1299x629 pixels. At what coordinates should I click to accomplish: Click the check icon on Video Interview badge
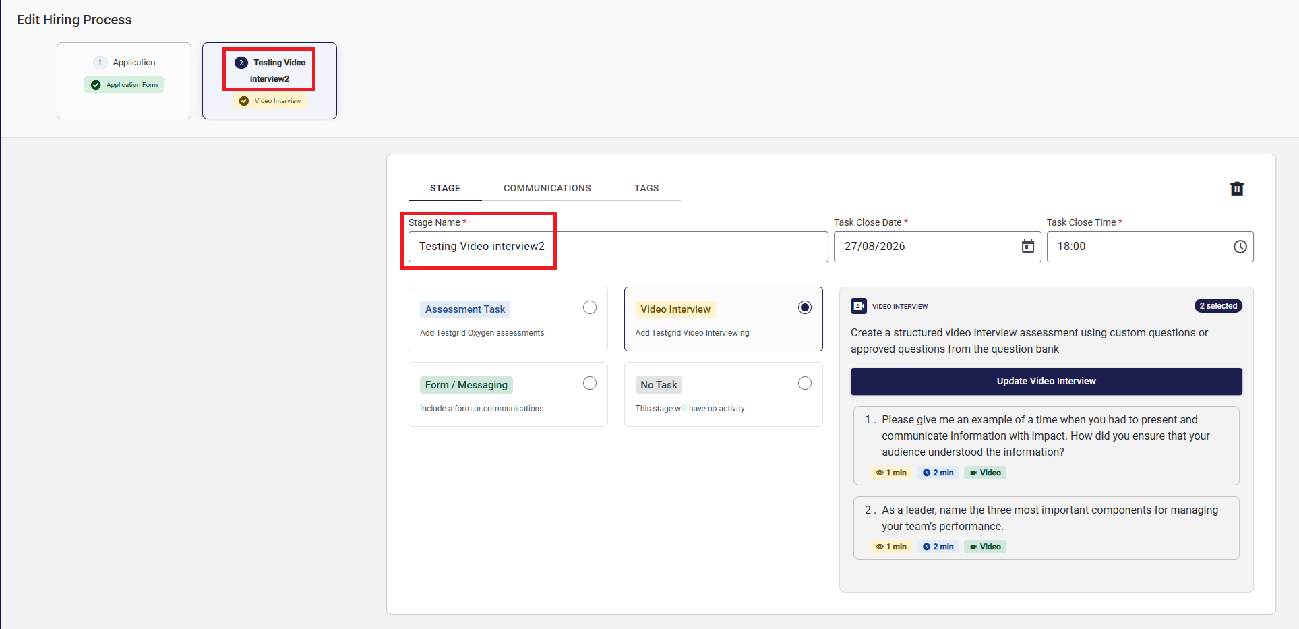click(x=244, y=101)
